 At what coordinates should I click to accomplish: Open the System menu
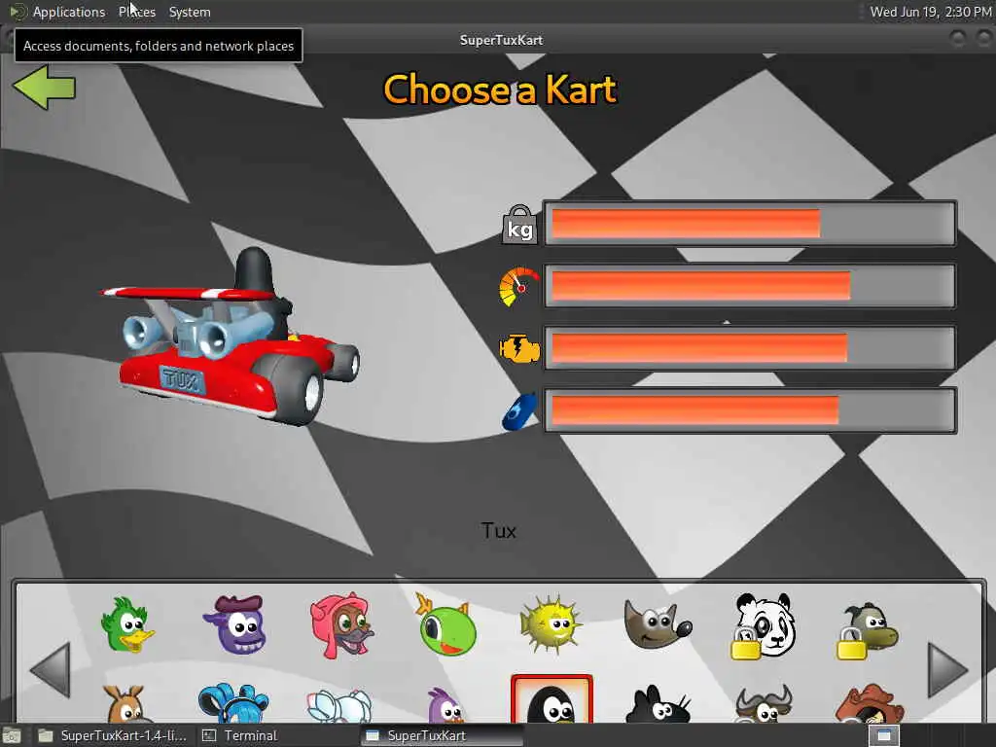click(190, 12)
